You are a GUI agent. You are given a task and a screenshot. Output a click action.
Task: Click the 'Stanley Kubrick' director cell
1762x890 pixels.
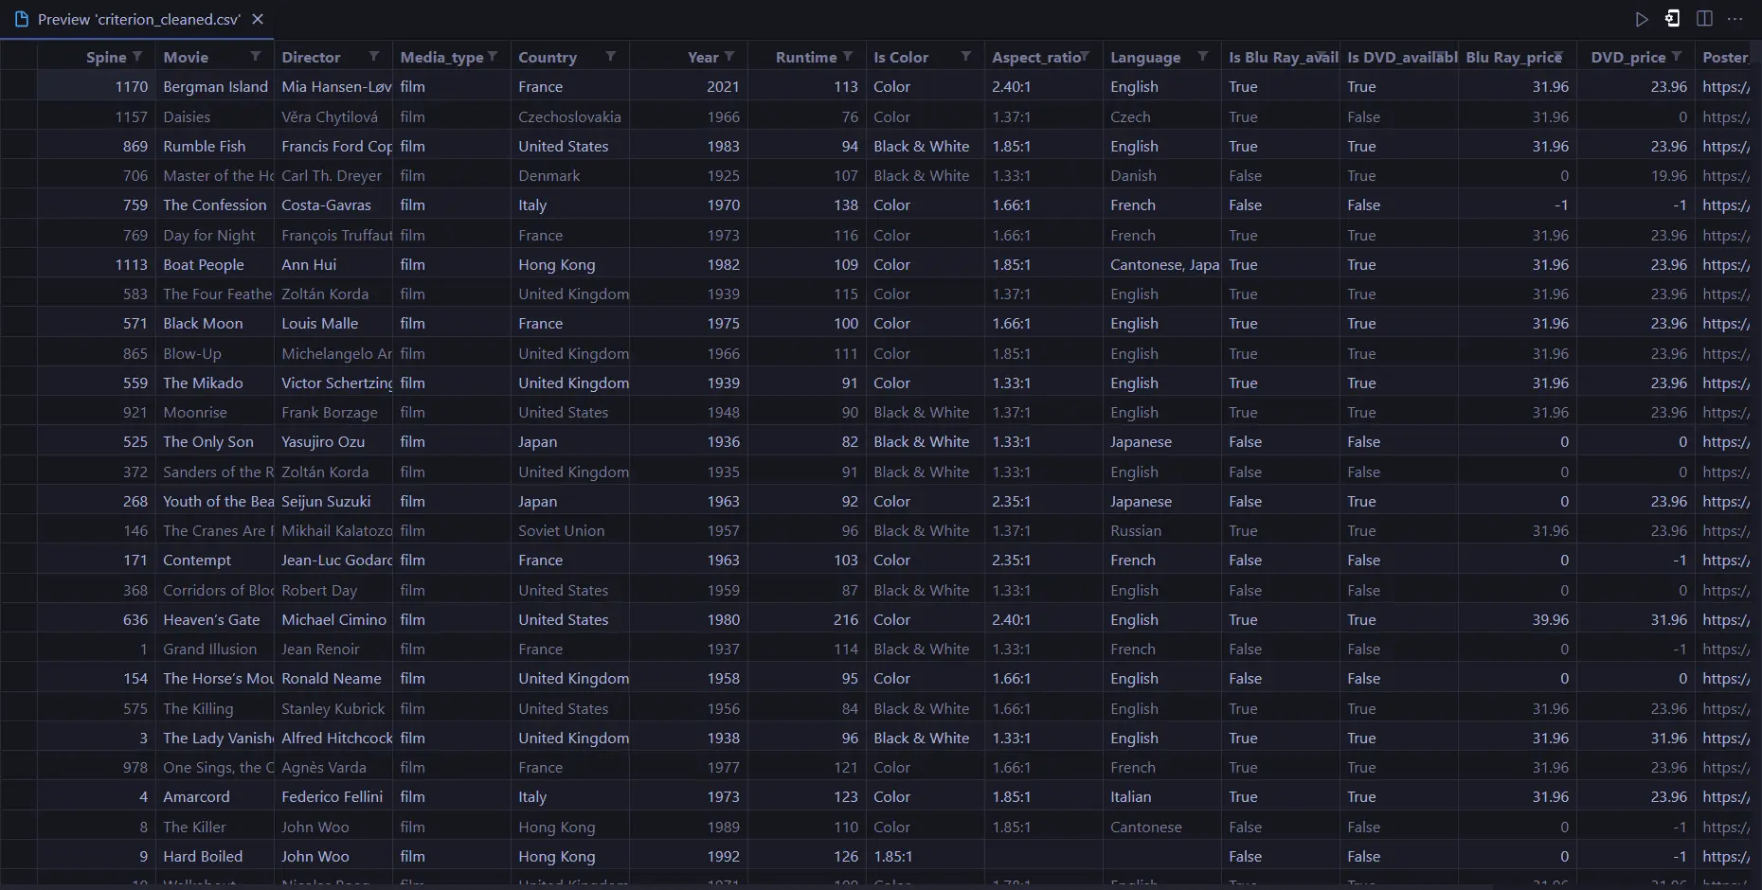pyautogui.click(x=333, y=708)
